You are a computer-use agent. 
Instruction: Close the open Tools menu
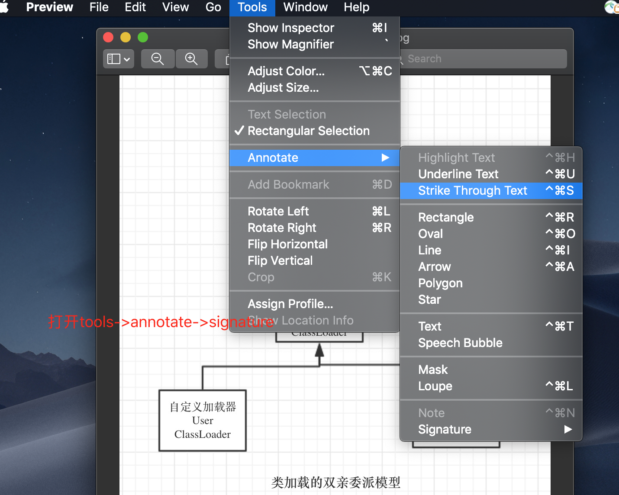(x=252, y=7)
